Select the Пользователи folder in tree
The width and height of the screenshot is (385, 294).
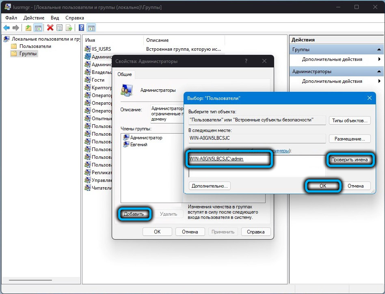[x=35, y=46]
